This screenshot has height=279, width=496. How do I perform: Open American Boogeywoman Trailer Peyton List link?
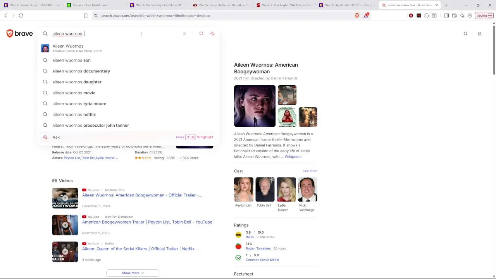click(147, 222)
